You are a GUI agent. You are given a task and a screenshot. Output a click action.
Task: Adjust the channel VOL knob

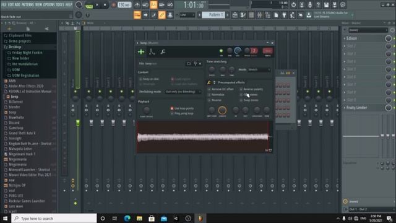[238, 51]
